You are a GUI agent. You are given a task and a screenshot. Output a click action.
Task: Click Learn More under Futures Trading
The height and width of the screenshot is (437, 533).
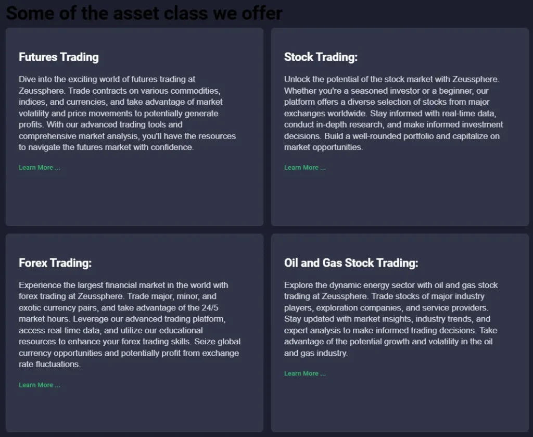(x=40, y=168)
